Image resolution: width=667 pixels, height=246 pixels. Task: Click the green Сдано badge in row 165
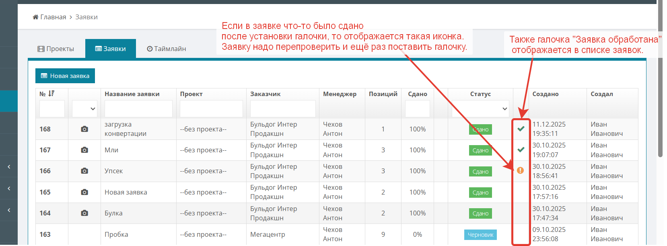(480, 193)
